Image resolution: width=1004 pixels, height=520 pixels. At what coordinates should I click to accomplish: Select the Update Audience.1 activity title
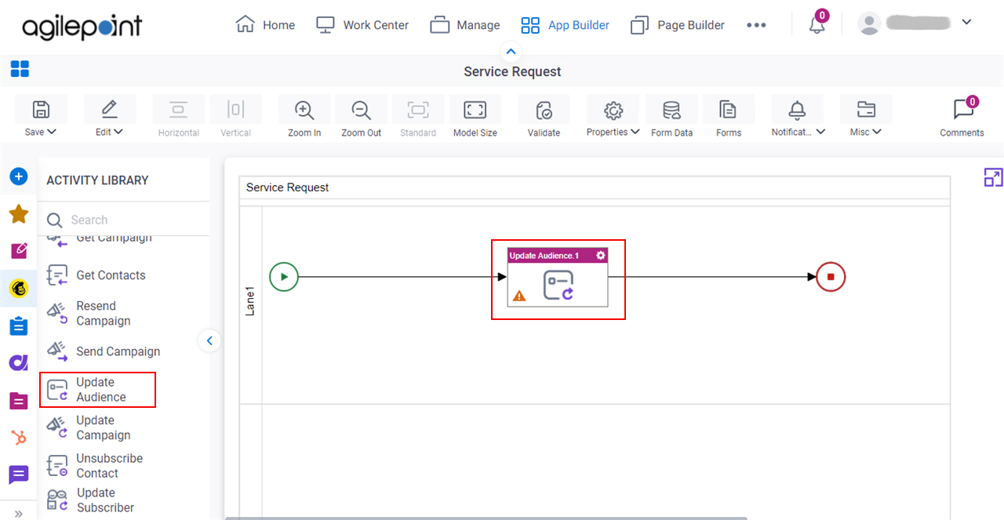click(544, 256)
